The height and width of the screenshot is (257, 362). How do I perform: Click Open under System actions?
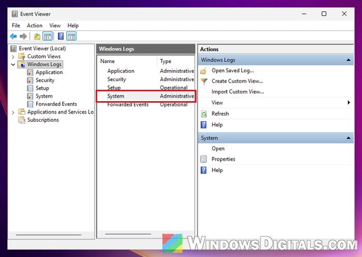tap(218, 149)
